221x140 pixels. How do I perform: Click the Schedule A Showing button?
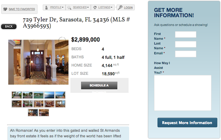[x=99, y=86]
